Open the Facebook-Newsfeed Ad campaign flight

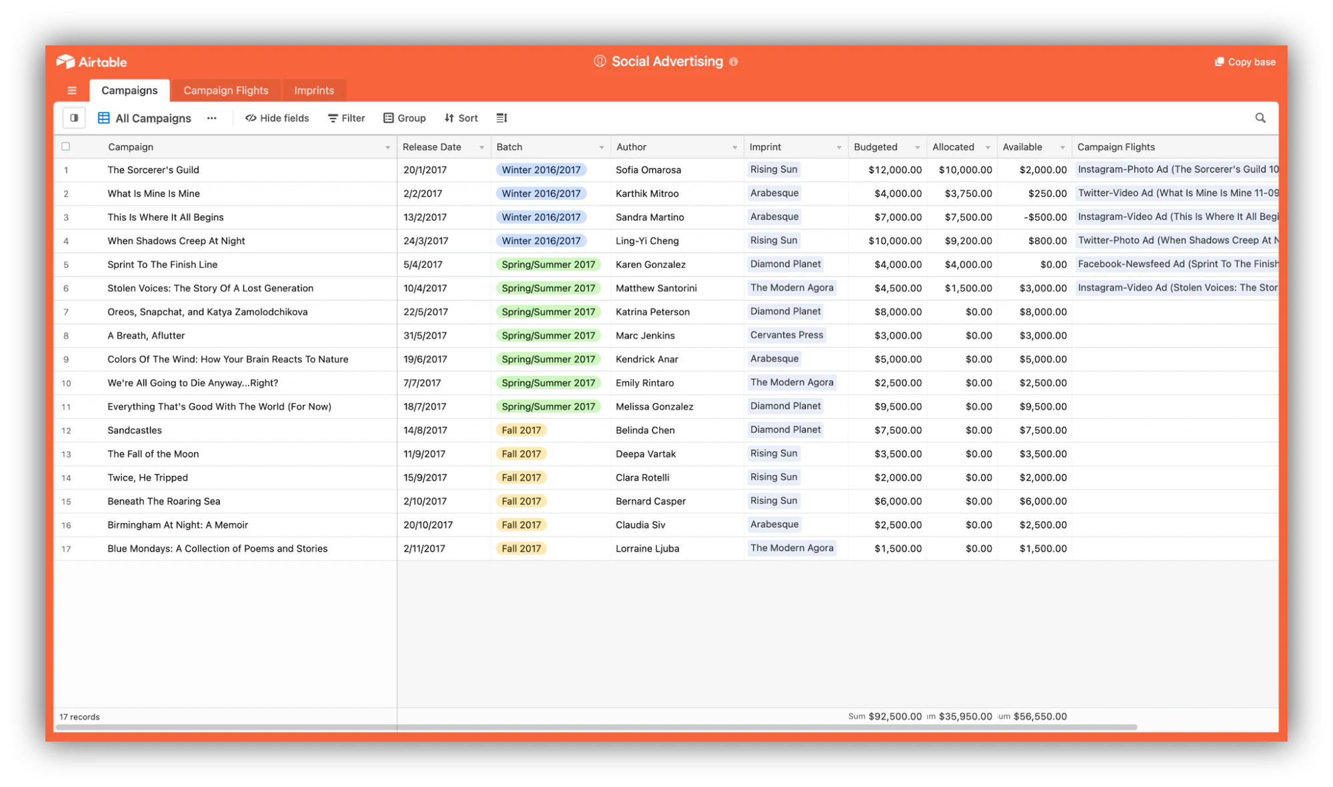tap(1177, 264)
